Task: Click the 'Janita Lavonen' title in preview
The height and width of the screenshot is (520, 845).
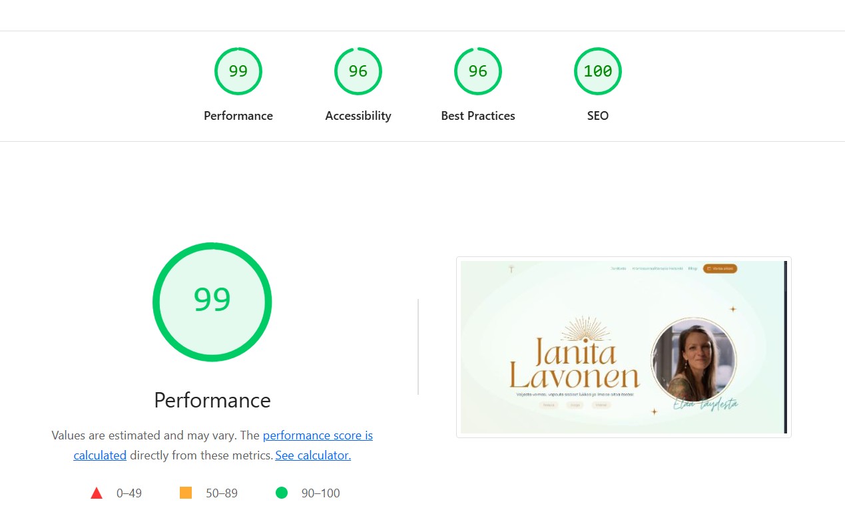Action: (x=574, y=365)
